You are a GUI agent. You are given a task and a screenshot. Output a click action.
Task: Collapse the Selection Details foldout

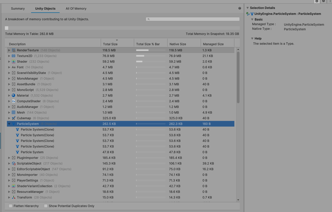pos(247,8)
